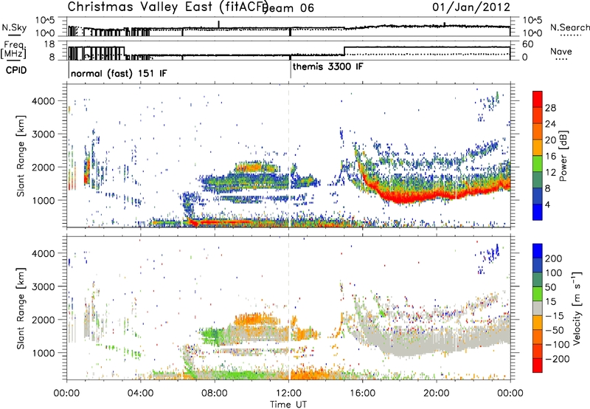Click '4000' on the power panel axis
Viewport: 590px width, 409px height.
point(44,101)
